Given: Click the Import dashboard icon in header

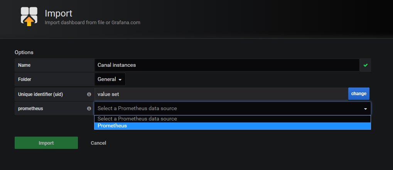Looking at the screenshot, I should (x=29, y=17).
